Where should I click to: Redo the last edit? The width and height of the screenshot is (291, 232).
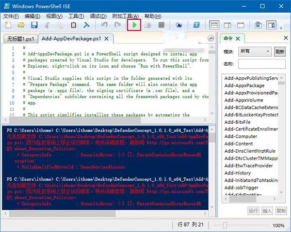(x=117, y=25)
